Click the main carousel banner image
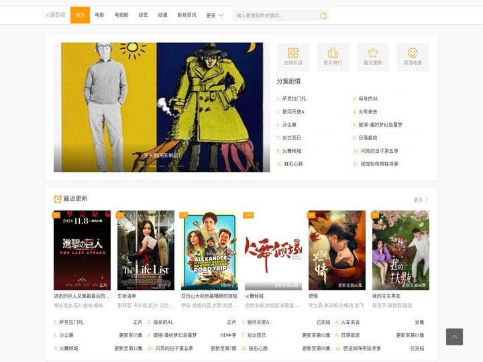483x362 pixels. pos(162,107)
